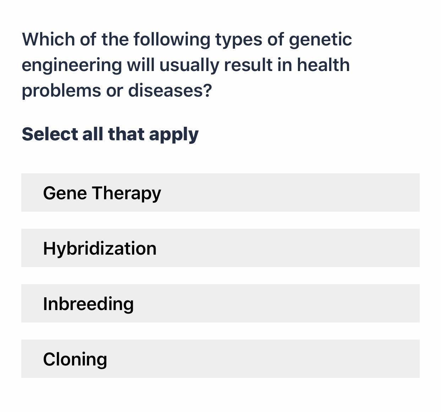Select the Gene Therapy answer option
441x412 pixels.
click(x=220, y=193)
